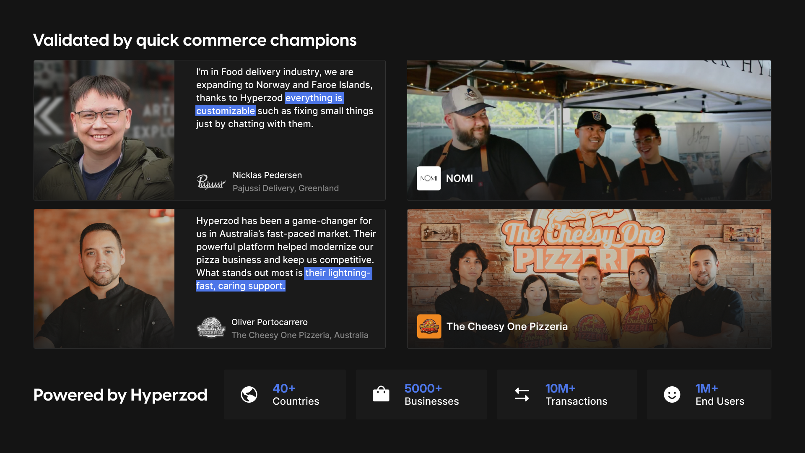805x453 pixels.
Task: Open the NOMI team photo card
Action: tap(589, 130)
